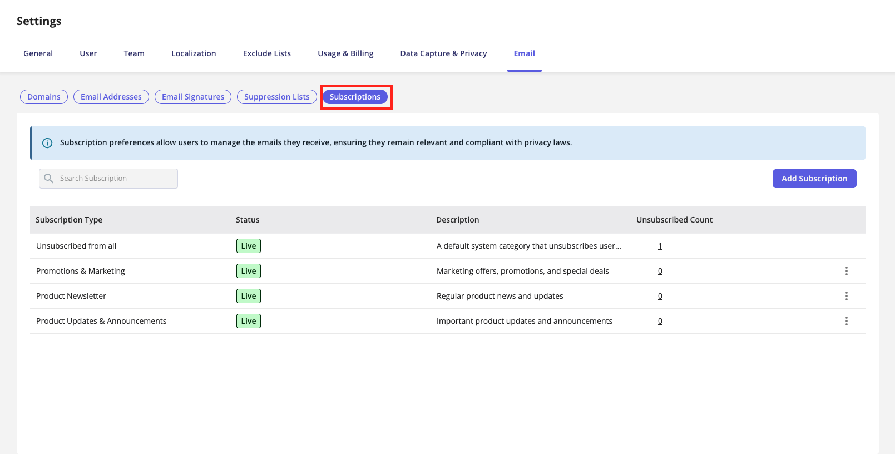895x454 pixels.
Task: Click the Live badge for Unsubscribed from all
Action: tap(249, 246)
